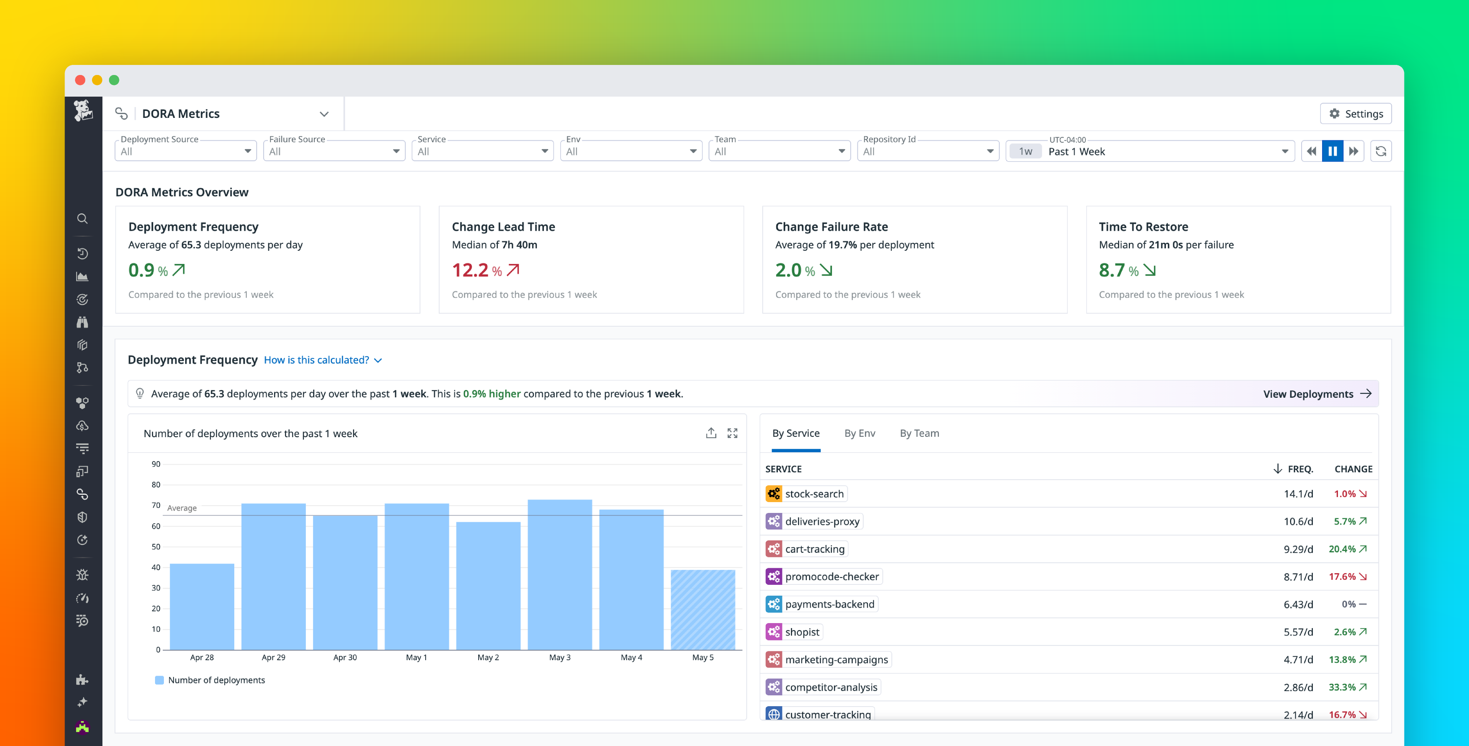Select the By Env tab
Screen dimensions: 1469x746
860,433
